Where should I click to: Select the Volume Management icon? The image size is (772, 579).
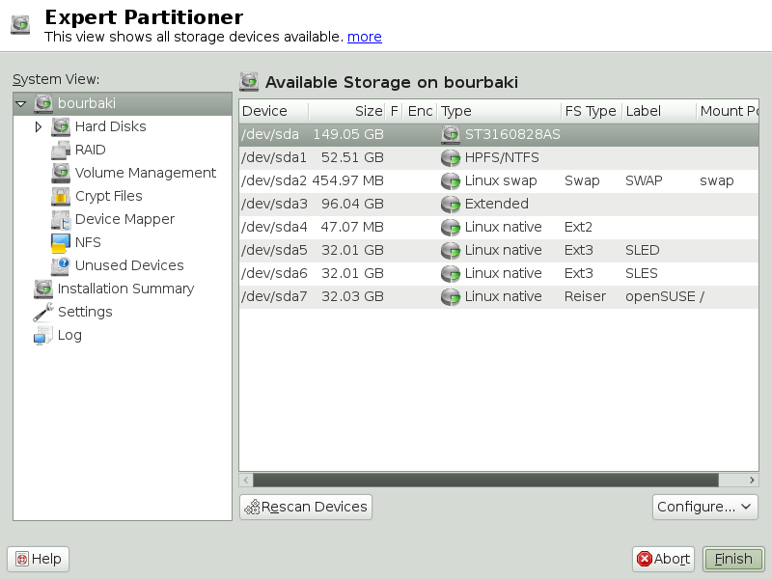tap(60, 173)
